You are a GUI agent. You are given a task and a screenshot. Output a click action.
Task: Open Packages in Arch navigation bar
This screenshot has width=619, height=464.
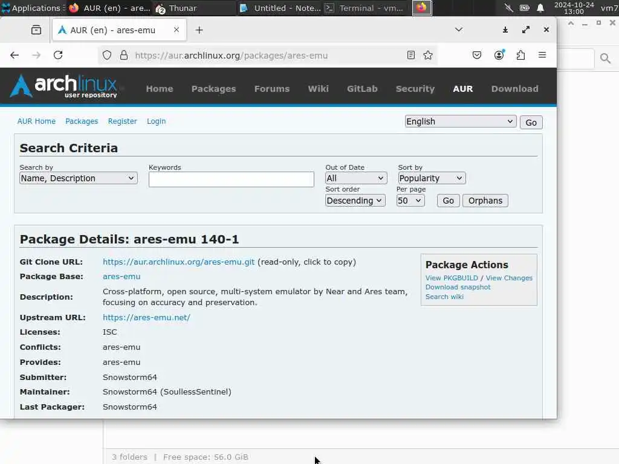point(213,89)
